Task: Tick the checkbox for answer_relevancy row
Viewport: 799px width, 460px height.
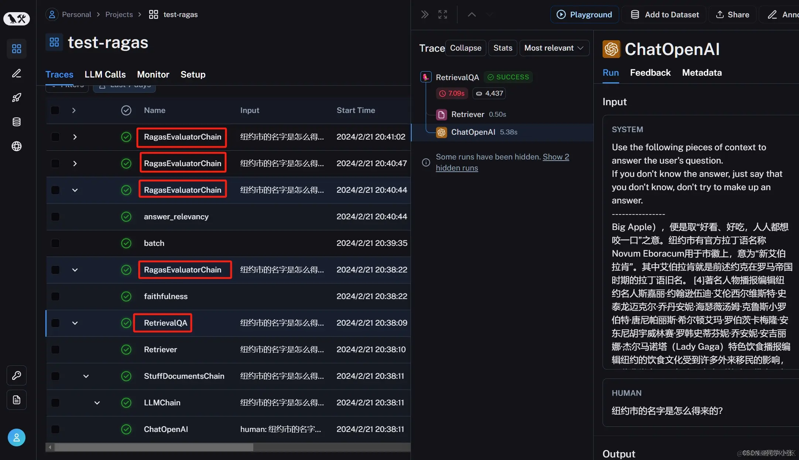Action: coord(55,217)
